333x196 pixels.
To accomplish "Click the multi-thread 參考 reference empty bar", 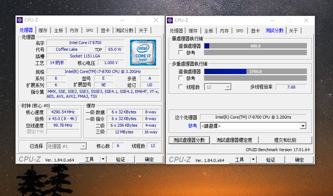I will pos(255,78).
